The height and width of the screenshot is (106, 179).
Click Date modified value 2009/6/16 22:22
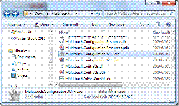coord(120,97)
